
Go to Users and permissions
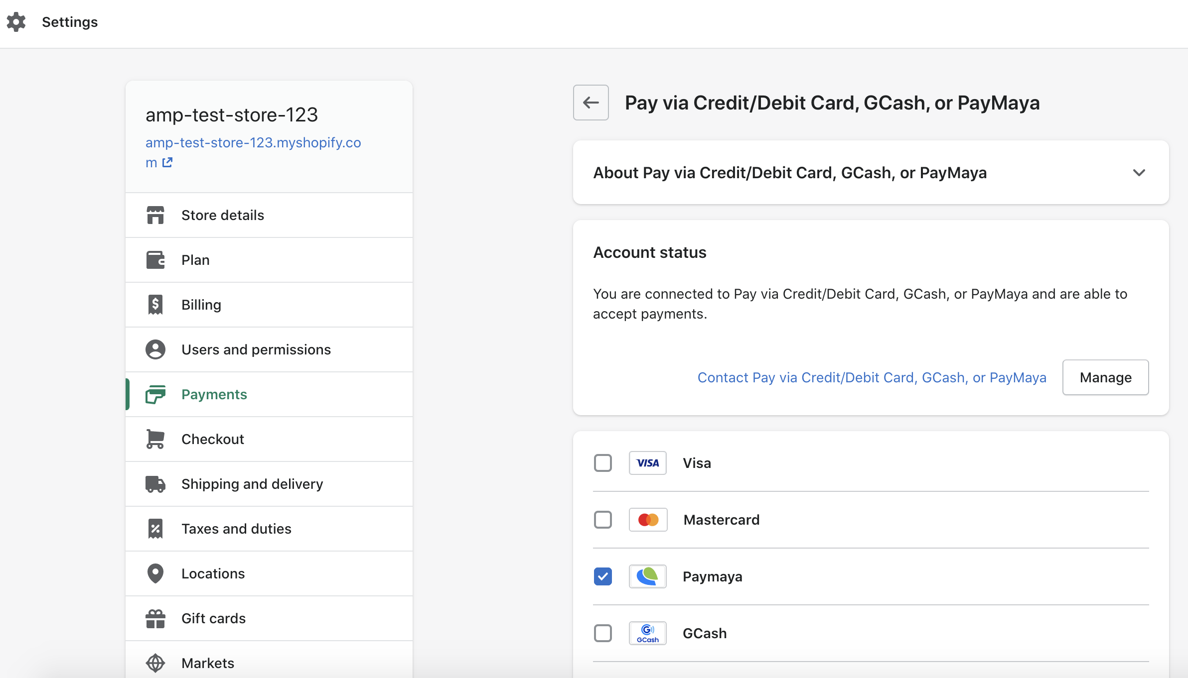pos(256,349)
